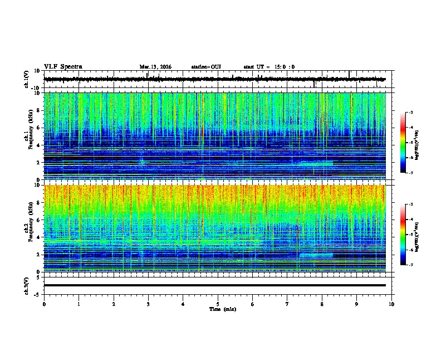Click the "Time (min)" x-axis label
Viewport: 441px width, 341px height.
tap(223, 309)
